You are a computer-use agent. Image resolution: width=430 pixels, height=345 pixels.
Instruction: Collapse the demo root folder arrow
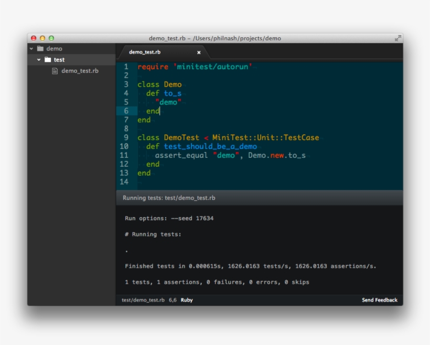pyautogui.click(x=31, y=49)
